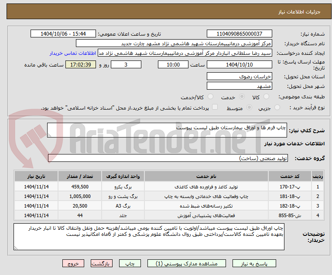Click the واحد اندازه گیری column header
This screenshot has width=332, height=275.
pyautogui.click(x=123, y=176)
